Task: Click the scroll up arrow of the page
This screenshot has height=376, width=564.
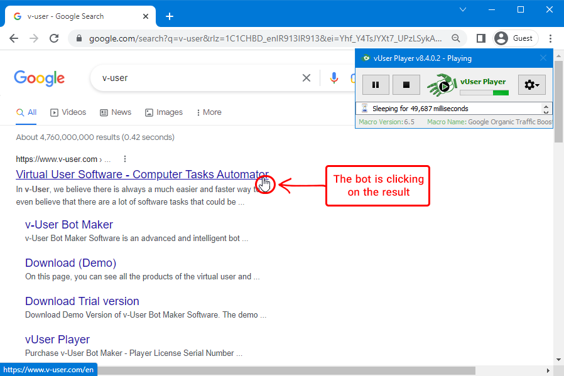Action: click(x=558, y=56)
